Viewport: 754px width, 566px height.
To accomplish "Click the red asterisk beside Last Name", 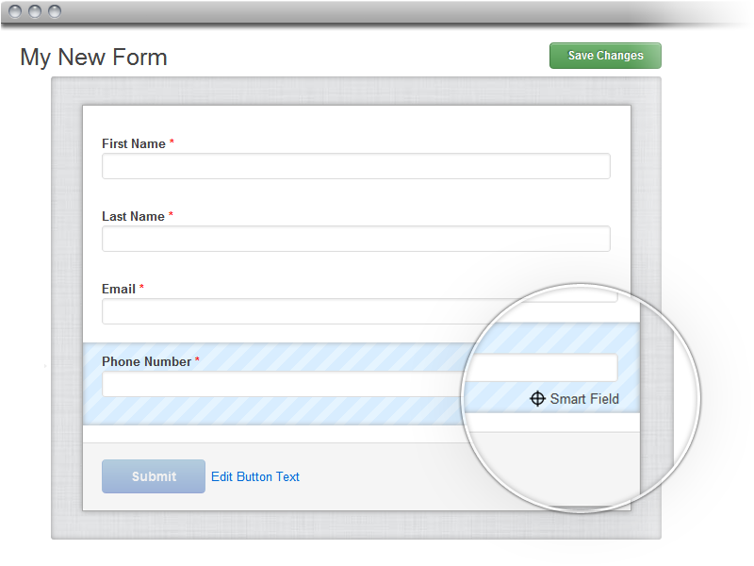I will point(171,216).
